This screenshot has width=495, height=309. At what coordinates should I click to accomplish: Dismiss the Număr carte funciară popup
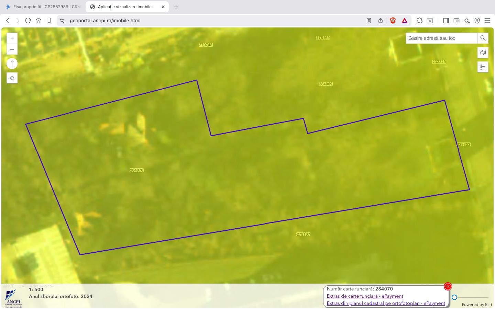click(x=448, y=286)
